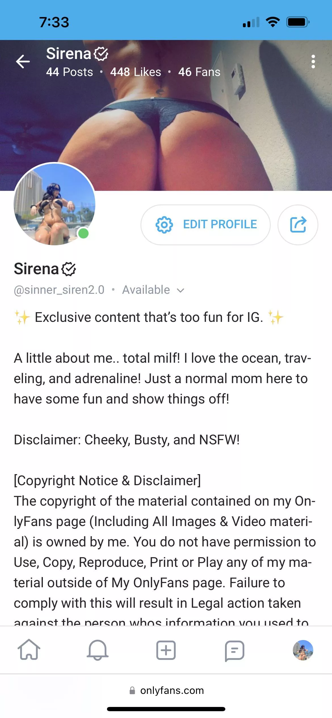Screen dimensions: 332x718
Task: Open notifications bell icon
Action: coord(97,650)
